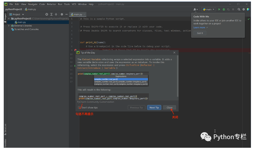Open Project panel options gear icon
This screenshot has width=255, height=149.
pyautogui.click(x=62, y=14)
